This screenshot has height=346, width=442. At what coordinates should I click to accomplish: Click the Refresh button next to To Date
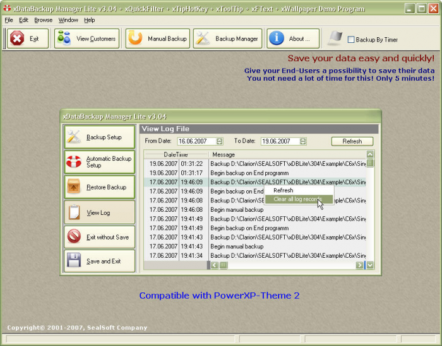coord(352,141)
